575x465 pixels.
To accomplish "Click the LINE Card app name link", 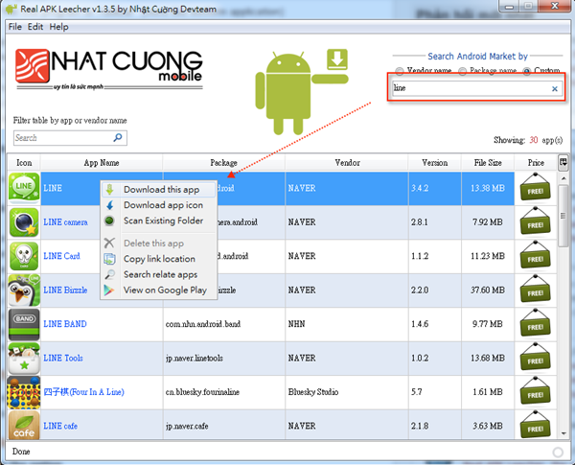I will tap(61, 256).
